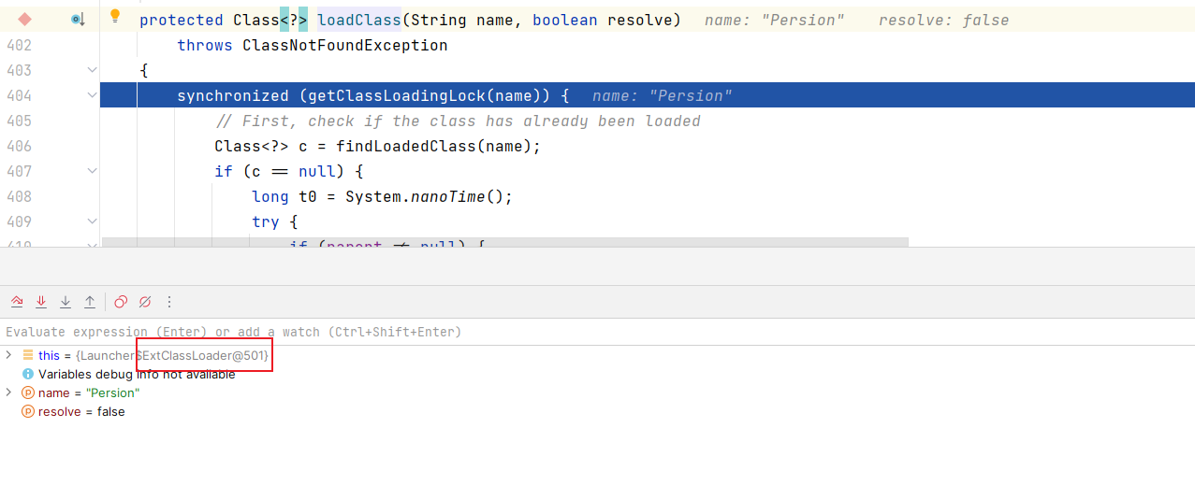Click line number 408 in the gutter
The width and height of the screenshot is (1195, 485).
19,196
